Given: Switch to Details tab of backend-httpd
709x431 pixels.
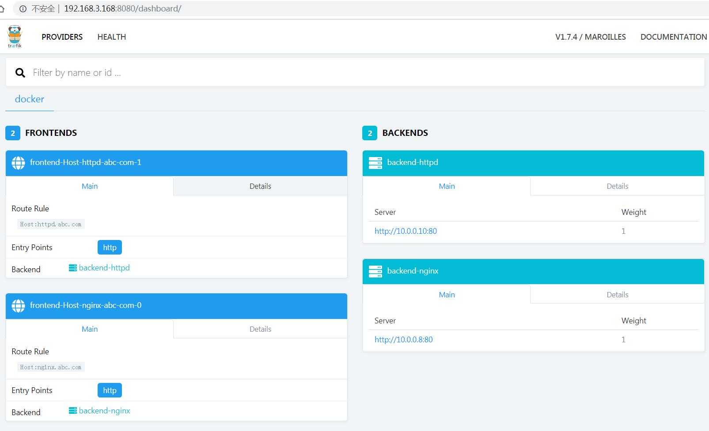Looking at the screenshot, I should [x=617, y=186].
